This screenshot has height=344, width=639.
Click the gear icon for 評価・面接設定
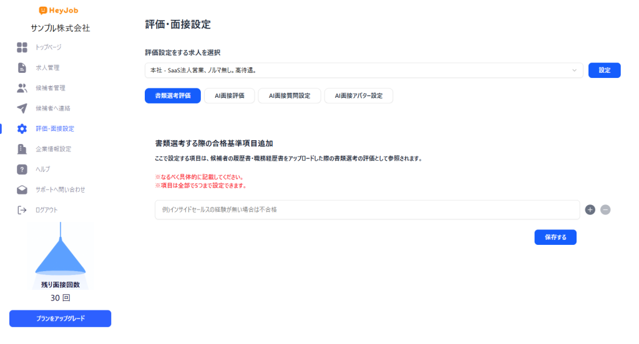pos(22,129)
